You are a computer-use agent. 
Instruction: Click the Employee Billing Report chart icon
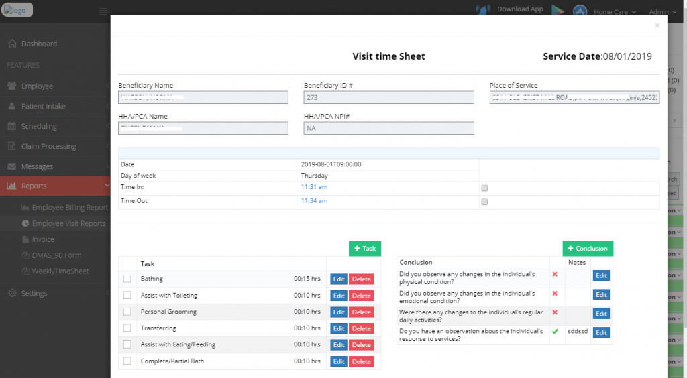click(25, 207)
